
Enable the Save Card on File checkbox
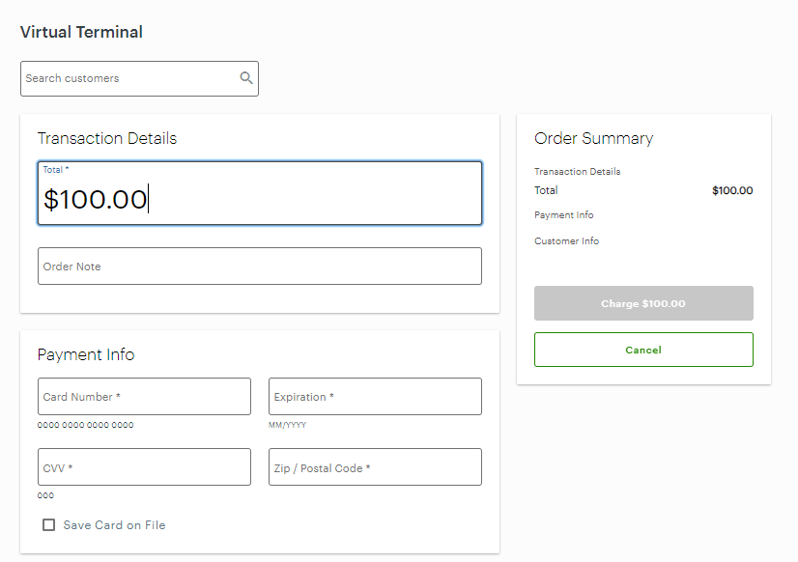click(x=48, y=525)
